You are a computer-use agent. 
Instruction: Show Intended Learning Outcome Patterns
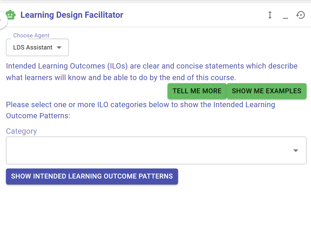(x=92, y=176)
